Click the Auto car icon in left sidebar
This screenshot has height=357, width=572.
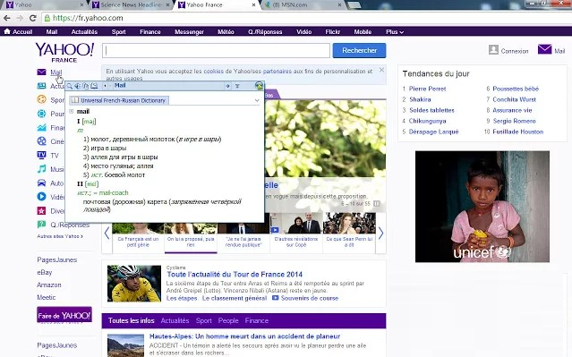(x=41, y=183)
